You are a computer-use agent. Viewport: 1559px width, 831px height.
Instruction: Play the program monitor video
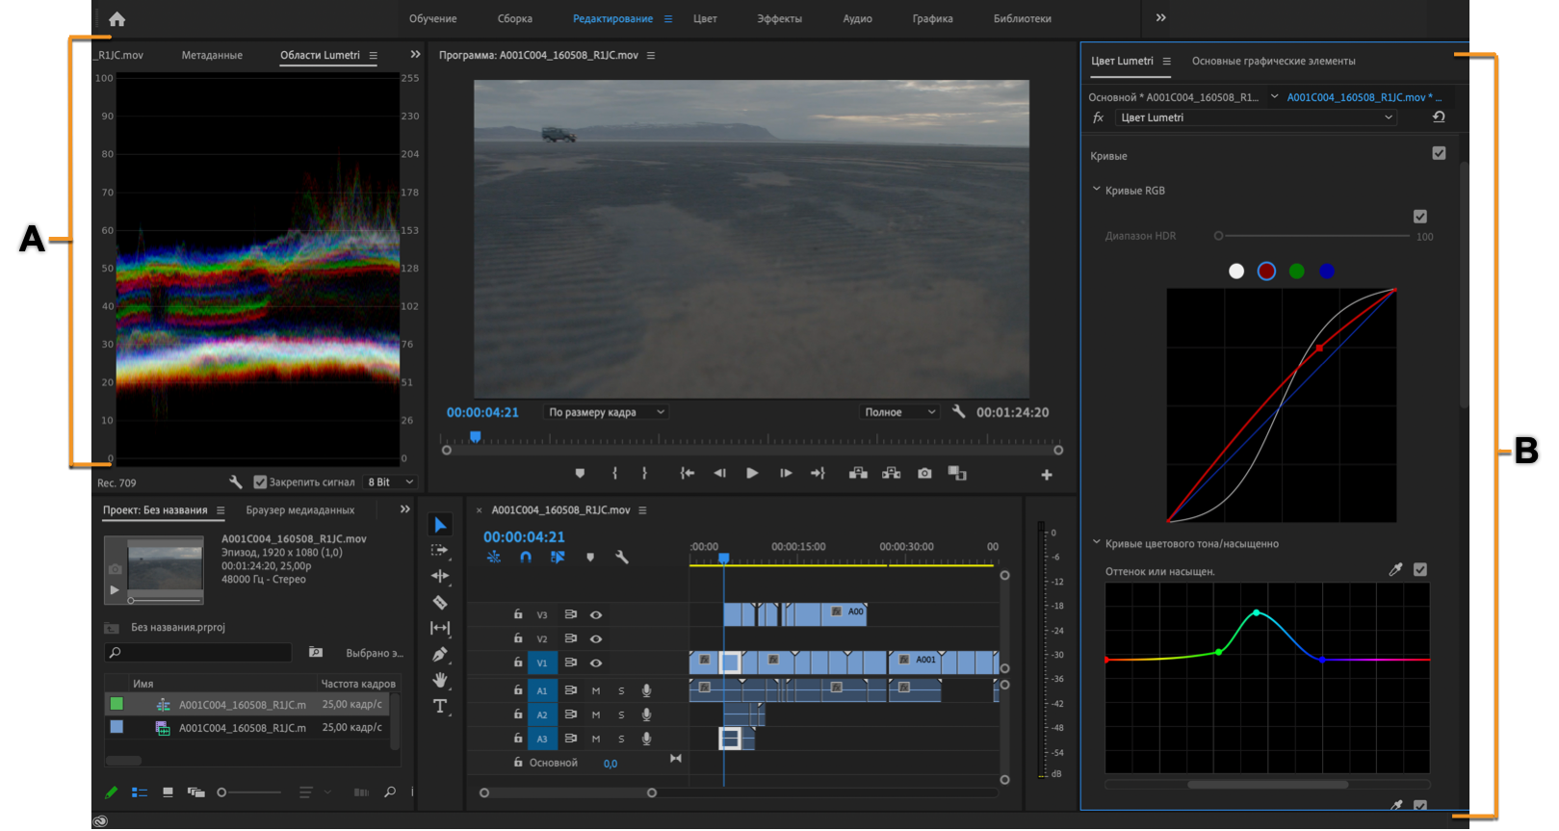click(752, 474)
